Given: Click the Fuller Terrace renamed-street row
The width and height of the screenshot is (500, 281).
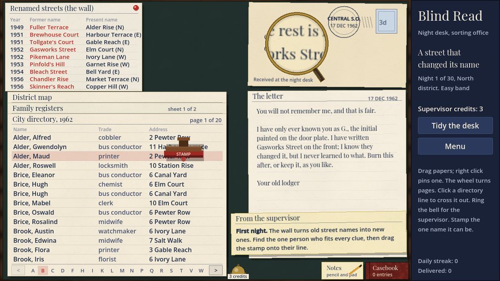Looking at the screenshot, I should pyautogui.click(x=75, y=27).
